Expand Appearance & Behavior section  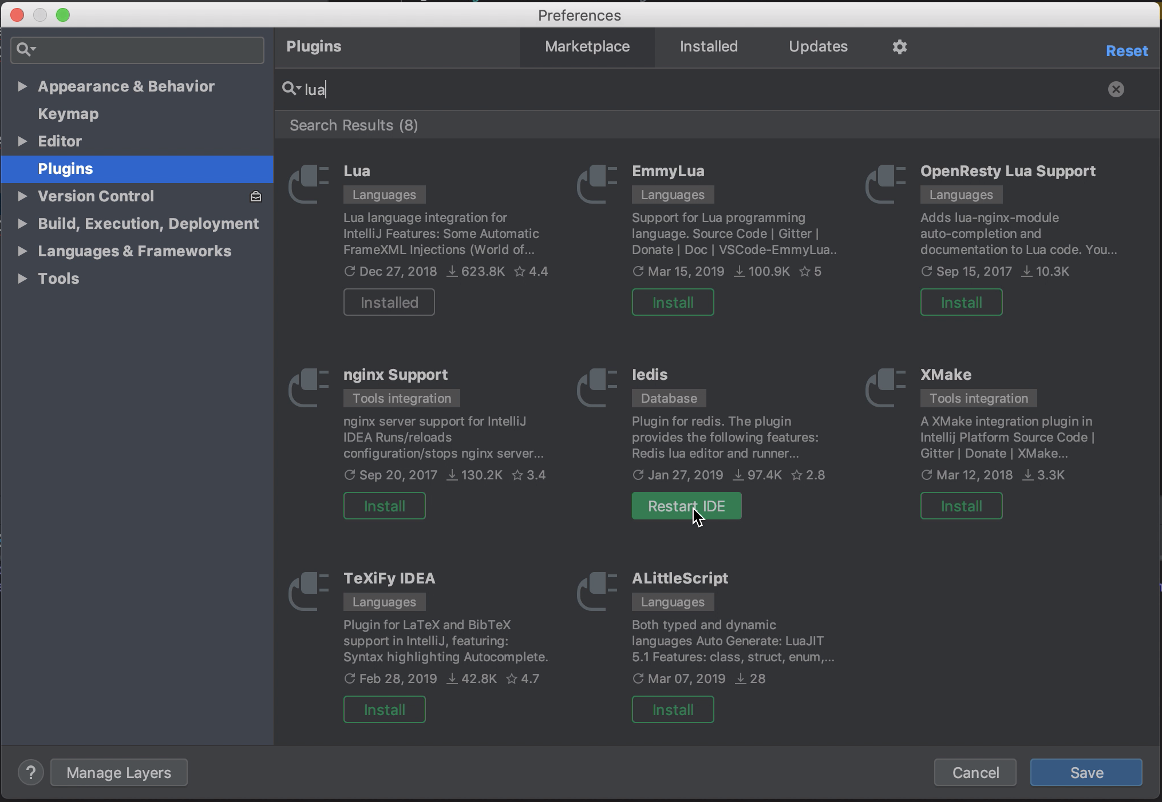[22, 86]
